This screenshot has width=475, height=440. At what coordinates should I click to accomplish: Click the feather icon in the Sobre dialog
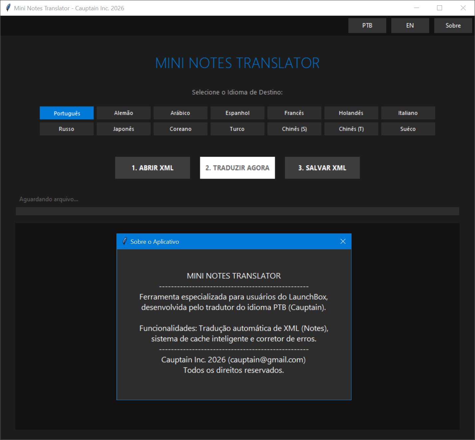point(125,241)
